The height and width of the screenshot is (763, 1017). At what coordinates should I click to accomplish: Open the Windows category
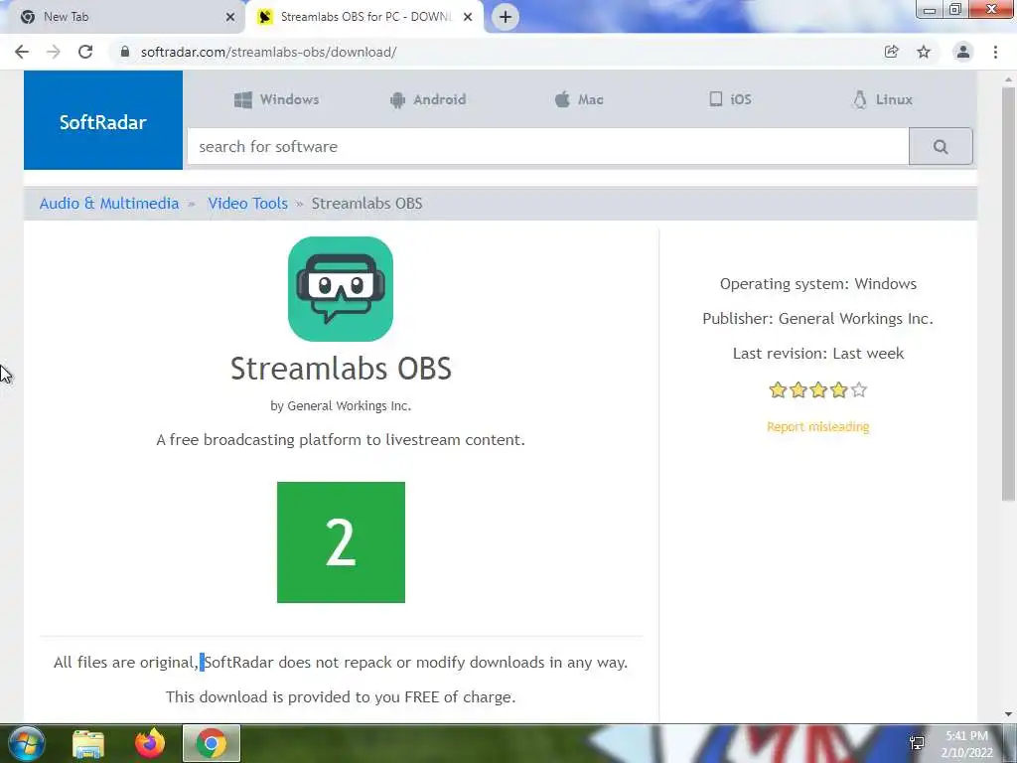(x=277, y=100)
